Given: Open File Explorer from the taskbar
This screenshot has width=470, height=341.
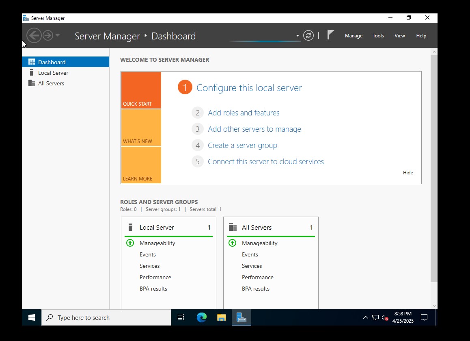Looking at the screenshot, I should click(x=221, y=317).
